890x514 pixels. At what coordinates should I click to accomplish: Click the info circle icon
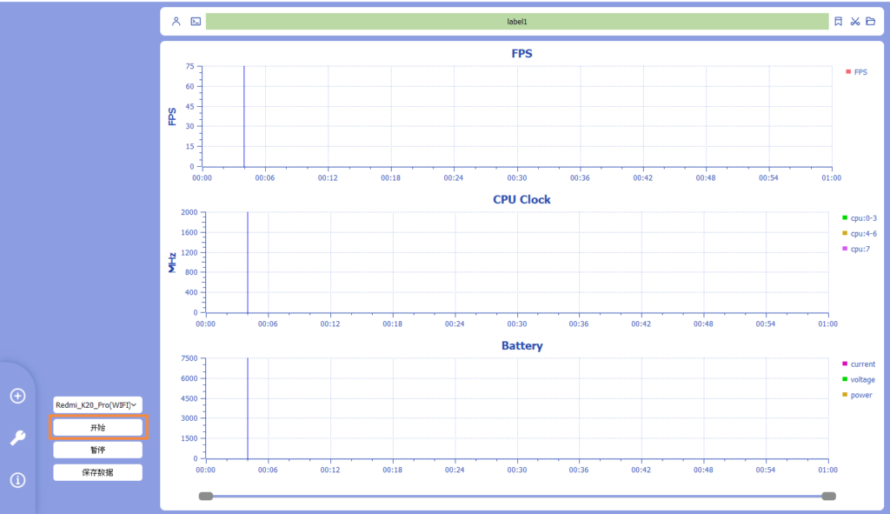coord(17,480)
